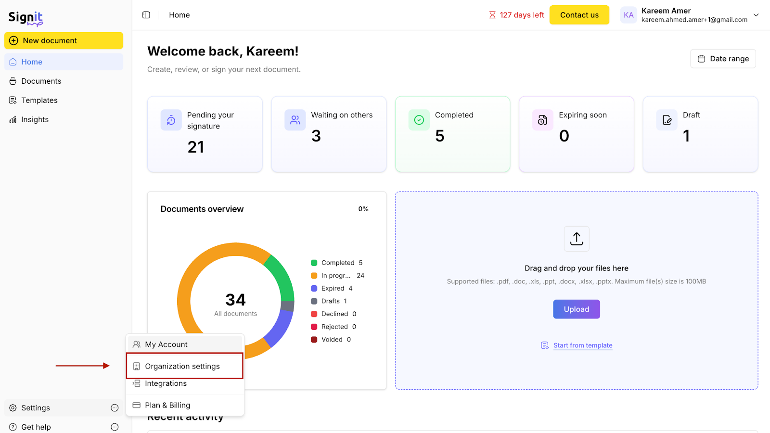Click the upload arrow icon
The height and width of the screenshot is (433, 770).
(x=576, y=239)
